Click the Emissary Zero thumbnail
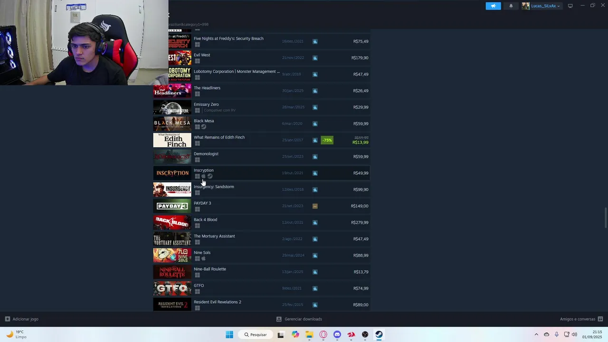The image size is (608, 342). pyautogui.click(x=172, y=107)
